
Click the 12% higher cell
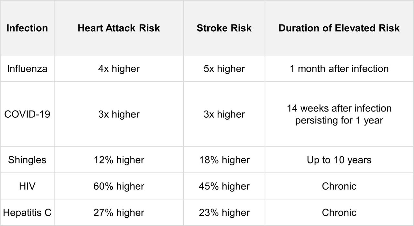(119, 160)
